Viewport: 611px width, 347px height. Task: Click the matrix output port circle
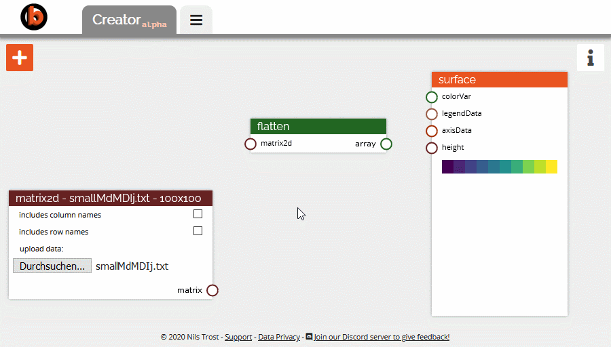[212, 291]
